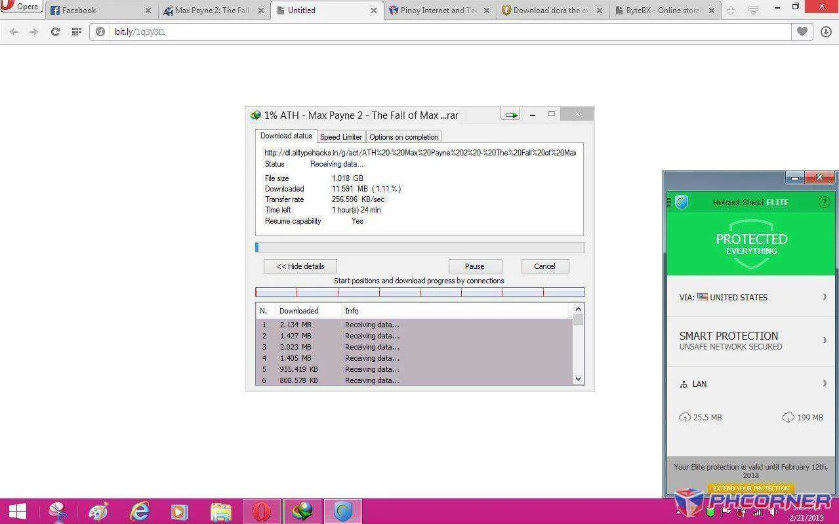Screen dimensions: 839x524
Task: Switch to Internet Download Manager in taskbar
Action: click(302, 511)
